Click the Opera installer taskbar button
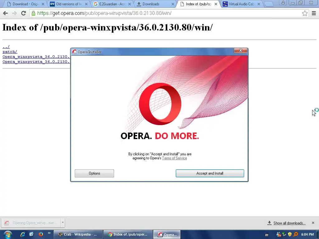Image resolution: width=319 pixels, height=239 pixels. (166, 235)
